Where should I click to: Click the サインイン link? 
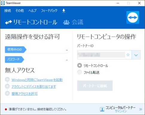[x=121, y=111]
